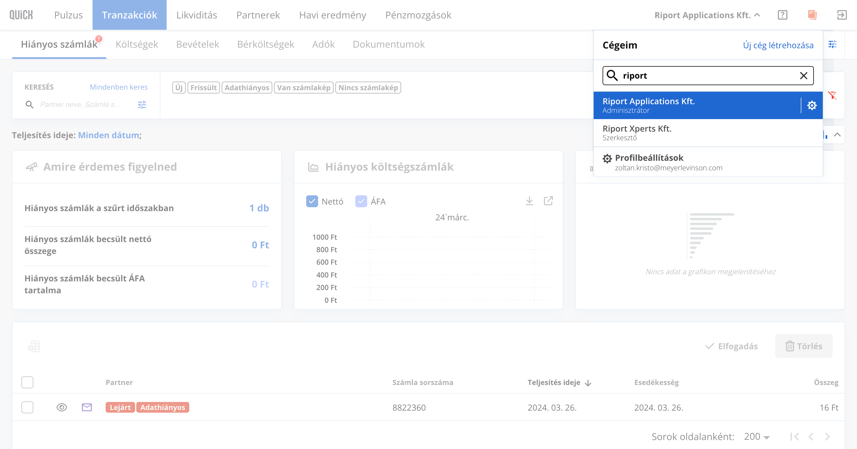
Task: Toggle the Frissült filter tag
Action: point(204,88)
